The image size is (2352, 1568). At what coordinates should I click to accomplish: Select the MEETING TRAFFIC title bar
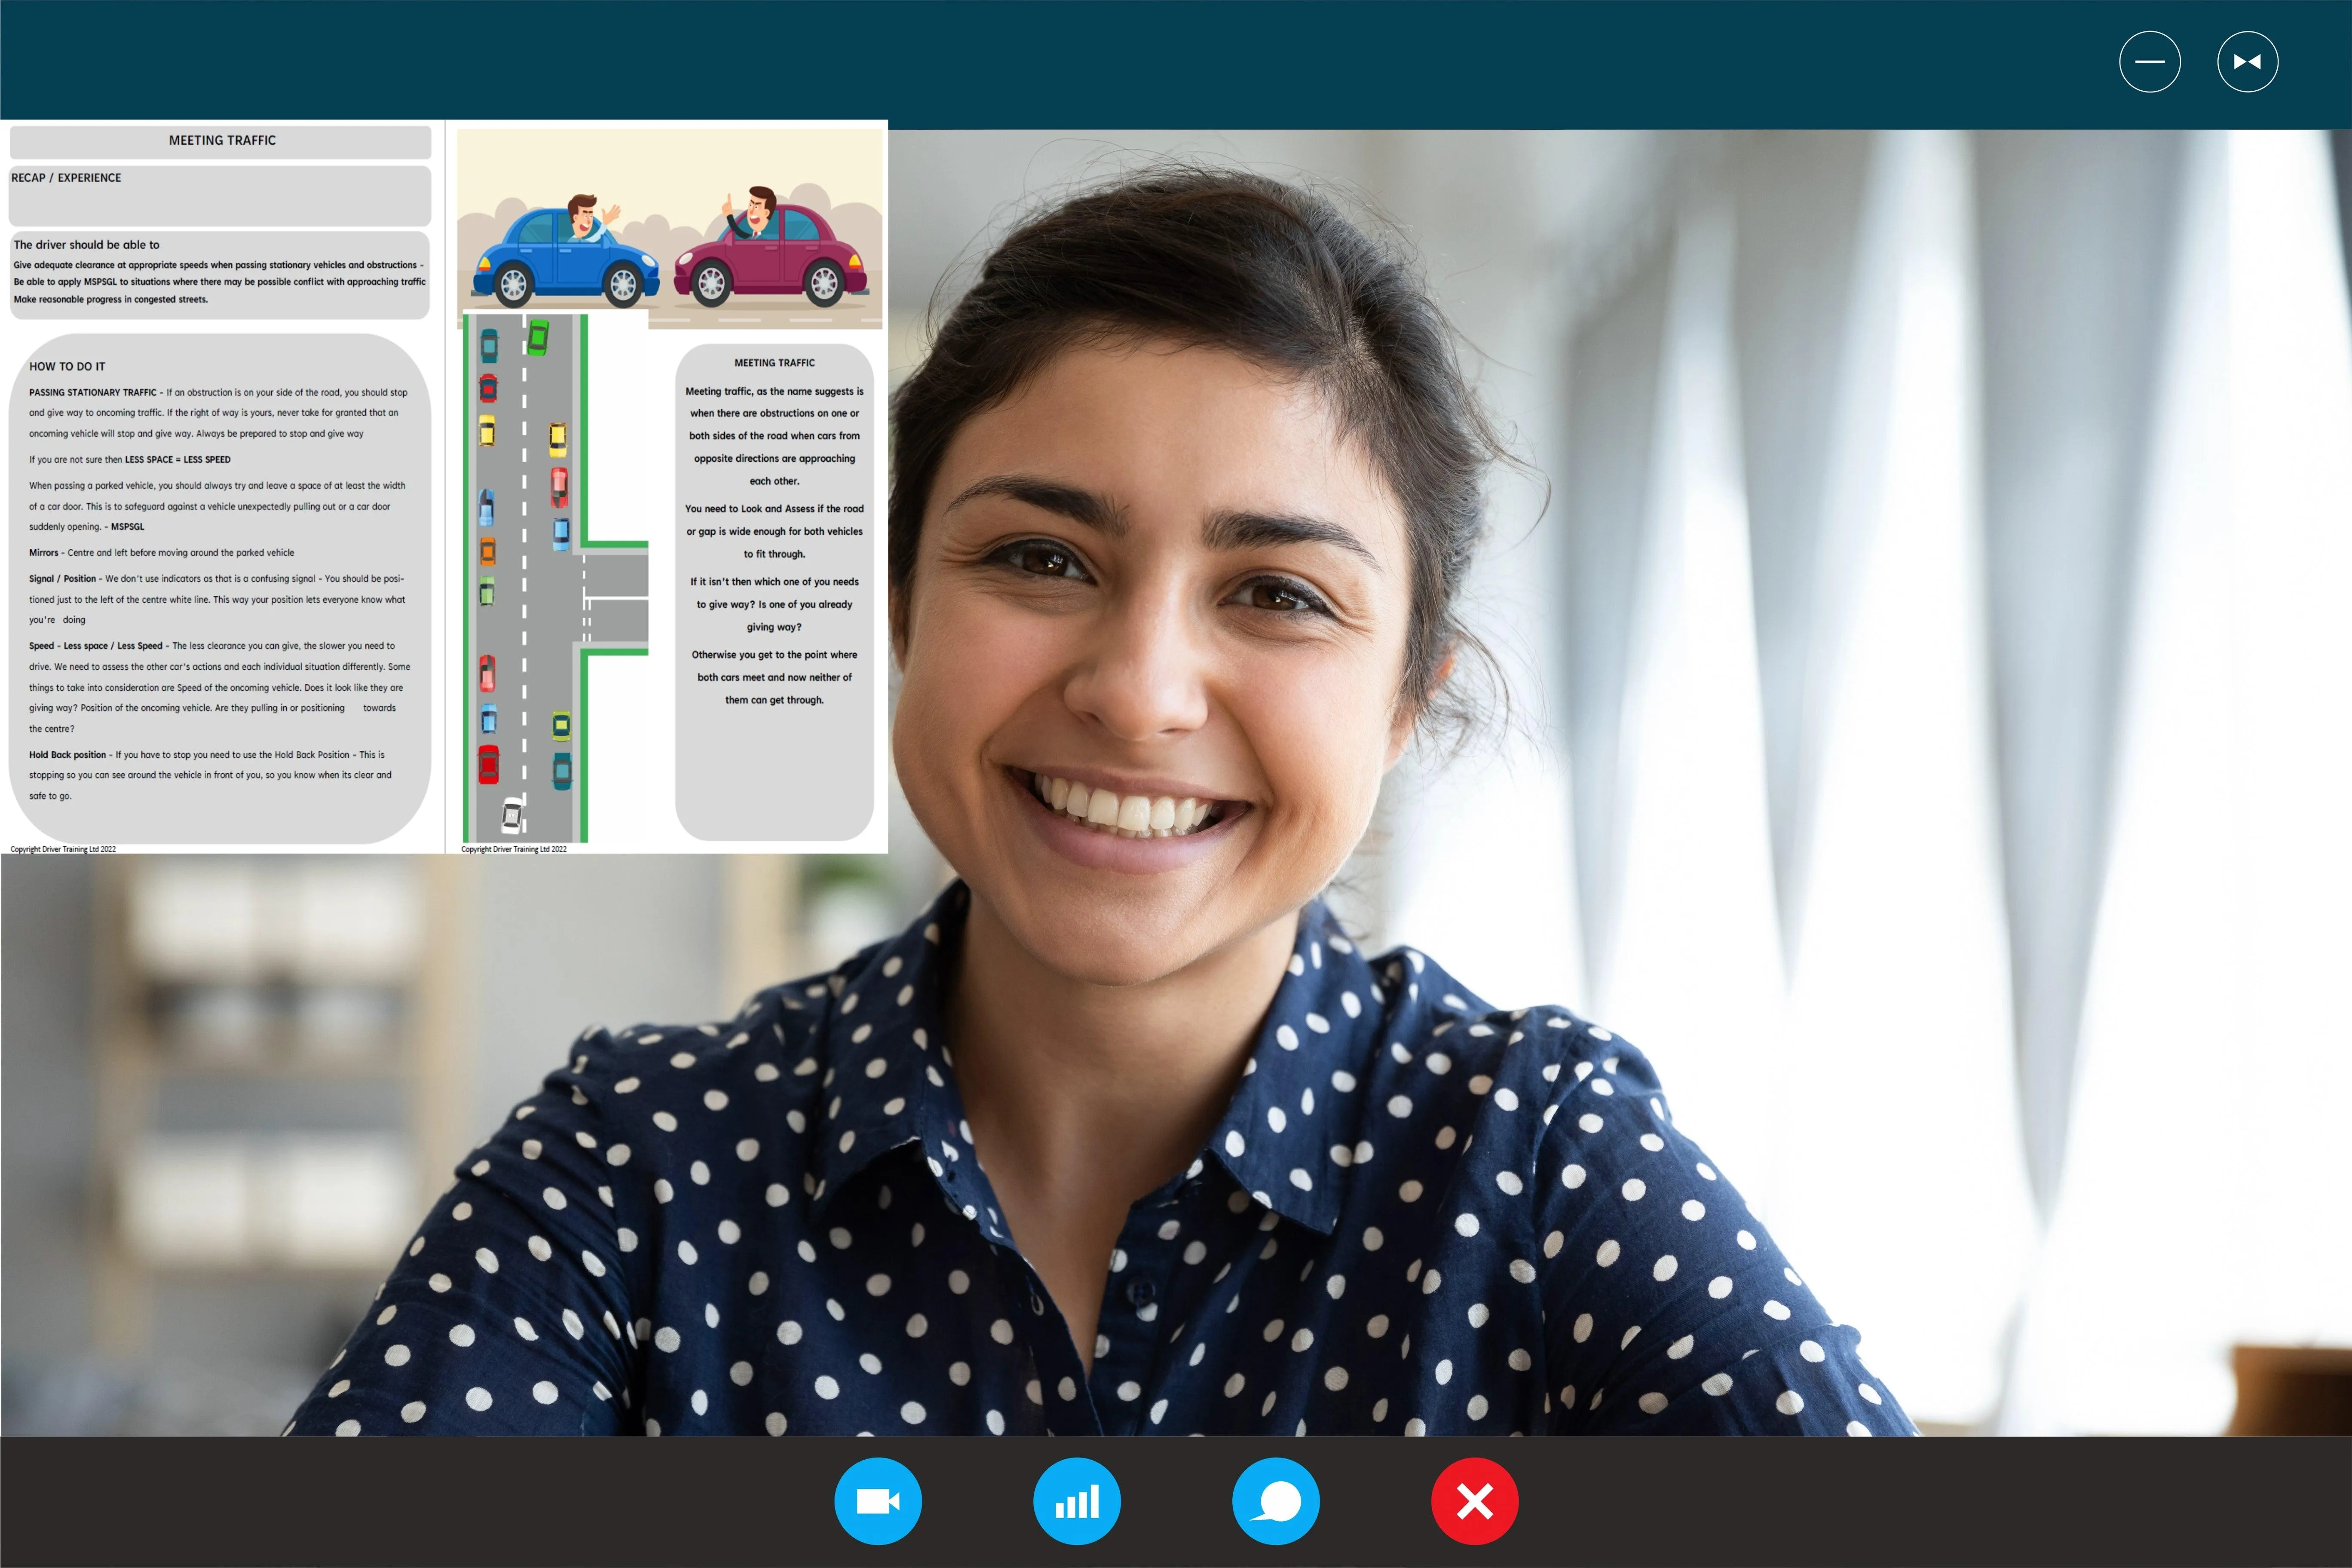coord(221,141)
